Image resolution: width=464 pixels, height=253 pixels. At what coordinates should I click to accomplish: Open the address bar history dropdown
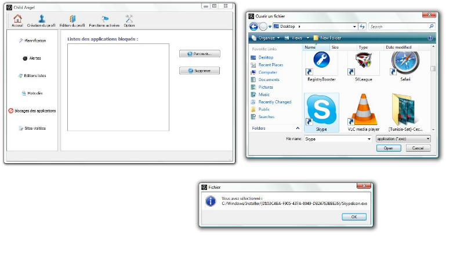354,27
